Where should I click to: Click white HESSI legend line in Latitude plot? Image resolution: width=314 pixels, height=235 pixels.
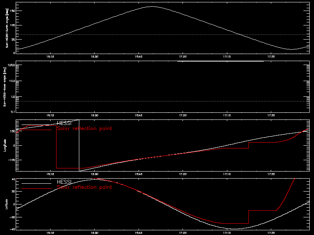[x=37, y=183]
